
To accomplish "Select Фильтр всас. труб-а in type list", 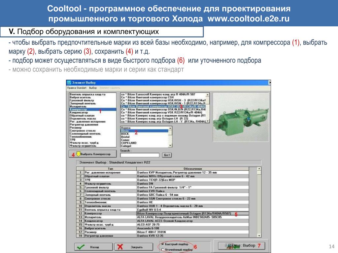I will tap(93, 143).
